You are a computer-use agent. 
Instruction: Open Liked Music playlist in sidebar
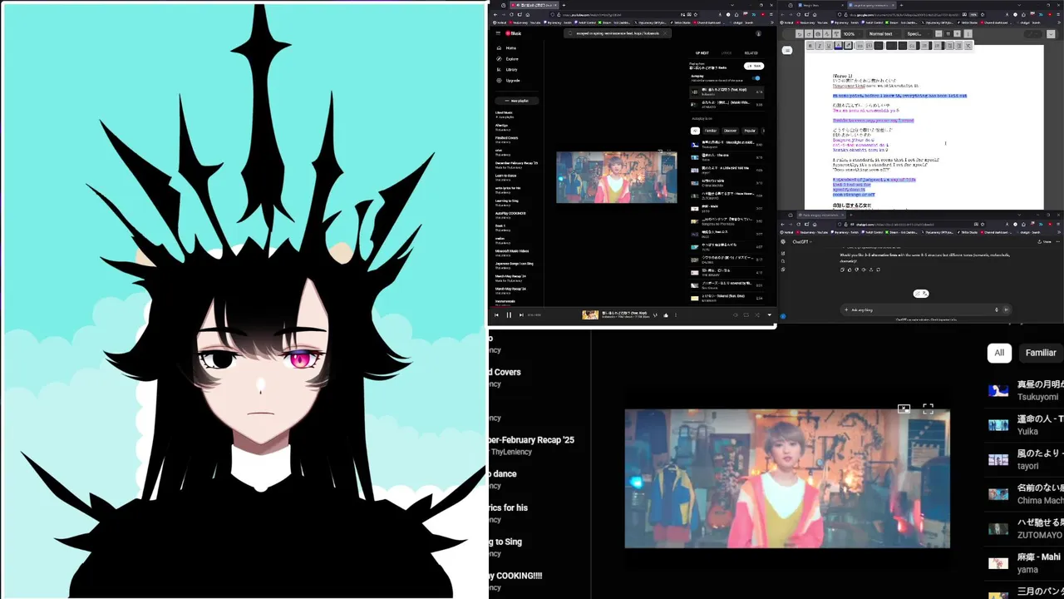point(505,112)
